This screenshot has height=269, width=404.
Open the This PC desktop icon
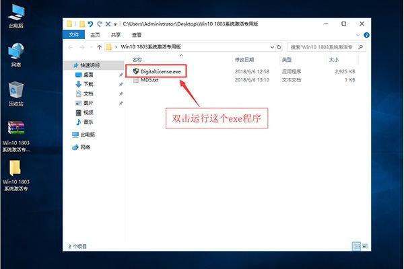pyautogui.click(x=16, y=15)
